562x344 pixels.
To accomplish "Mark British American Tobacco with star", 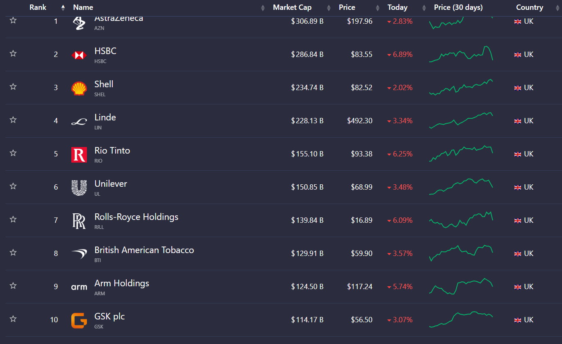I will pyautogui.click(x=13, y=252).
